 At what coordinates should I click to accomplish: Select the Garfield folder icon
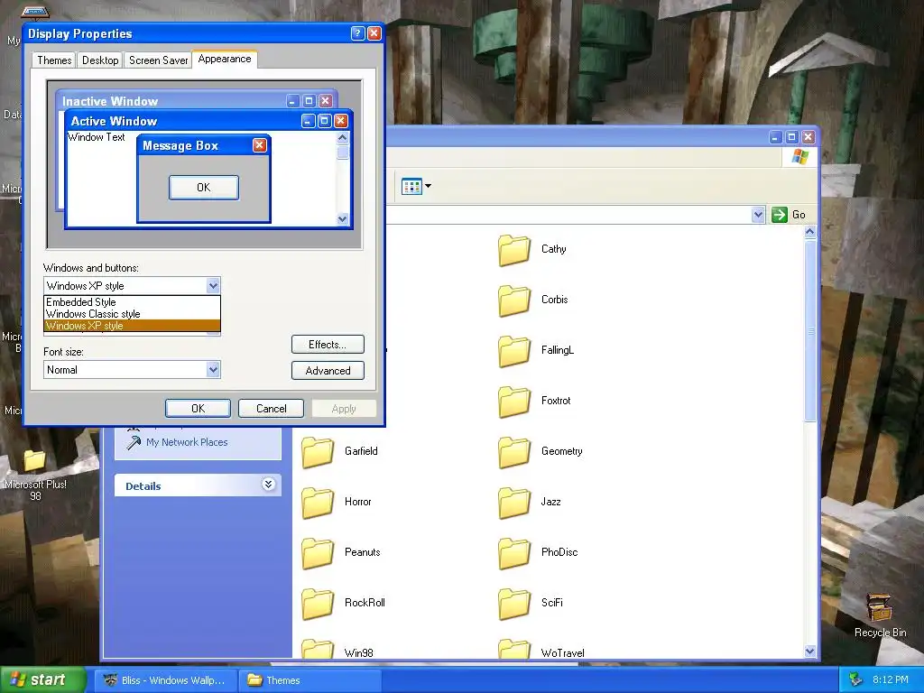coord(318,452)
